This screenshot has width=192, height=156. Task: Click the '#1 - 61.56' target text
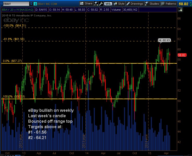click(37, 132)
